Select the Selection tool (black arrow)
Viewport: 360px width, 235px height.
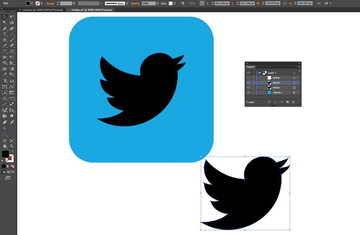click(5, 17)
